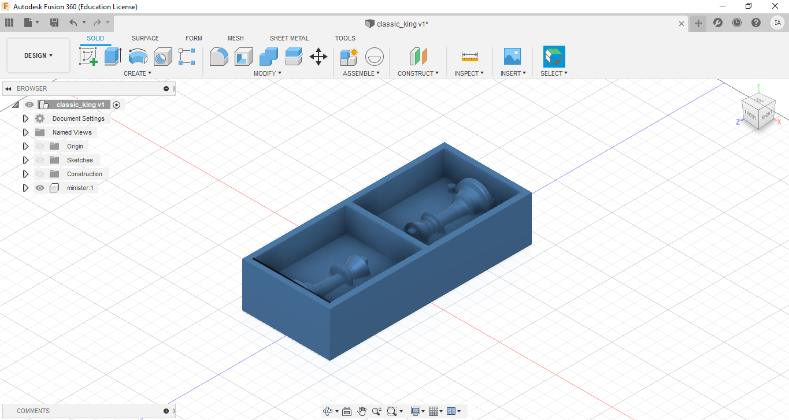
Task: Select the Hole tool
Action: click(x=162, y=57)
